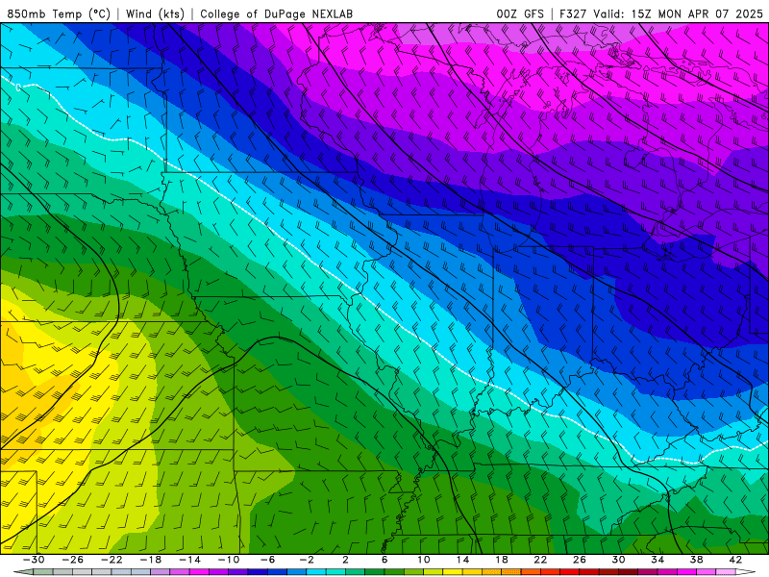Pick the cyan swatch just right of the -2 label
The height and width of the screenshot is (577, 769).
(x=316, y=571)
